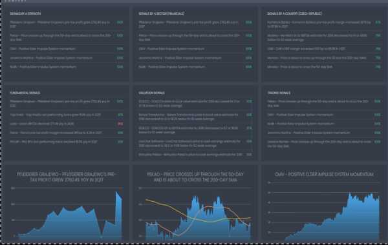Open Yapi Kredi non performing loans signal
The image size is (388, 245).
[x=67, y=115]
